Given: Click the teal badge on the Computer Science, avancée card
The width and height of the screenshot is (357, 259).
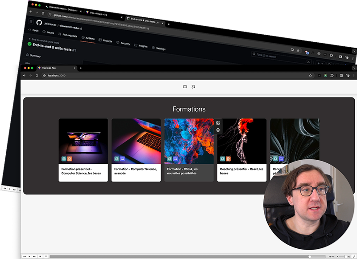Looking at the screenshot, I should tap(117, 159).
